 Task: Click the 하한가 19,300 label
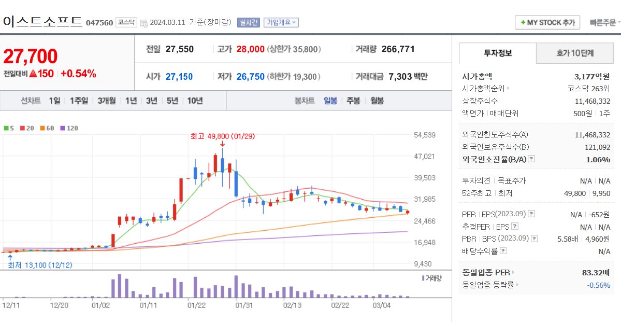[294, 77]
